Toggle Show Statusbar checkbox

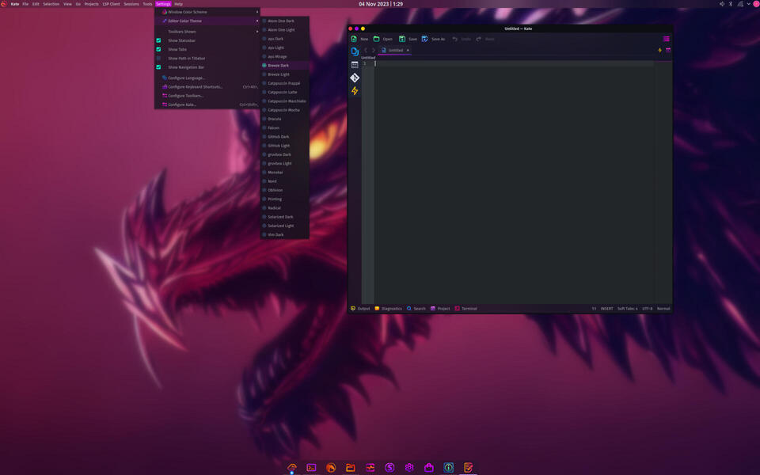coord(158,40)
